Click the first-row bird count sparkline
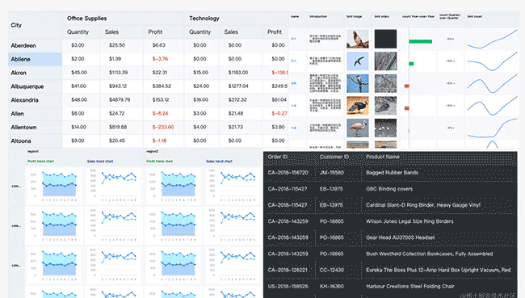 tap(492, 39)
